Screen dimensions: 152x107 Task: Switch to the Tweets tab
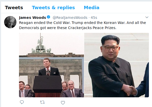(14, 8)
